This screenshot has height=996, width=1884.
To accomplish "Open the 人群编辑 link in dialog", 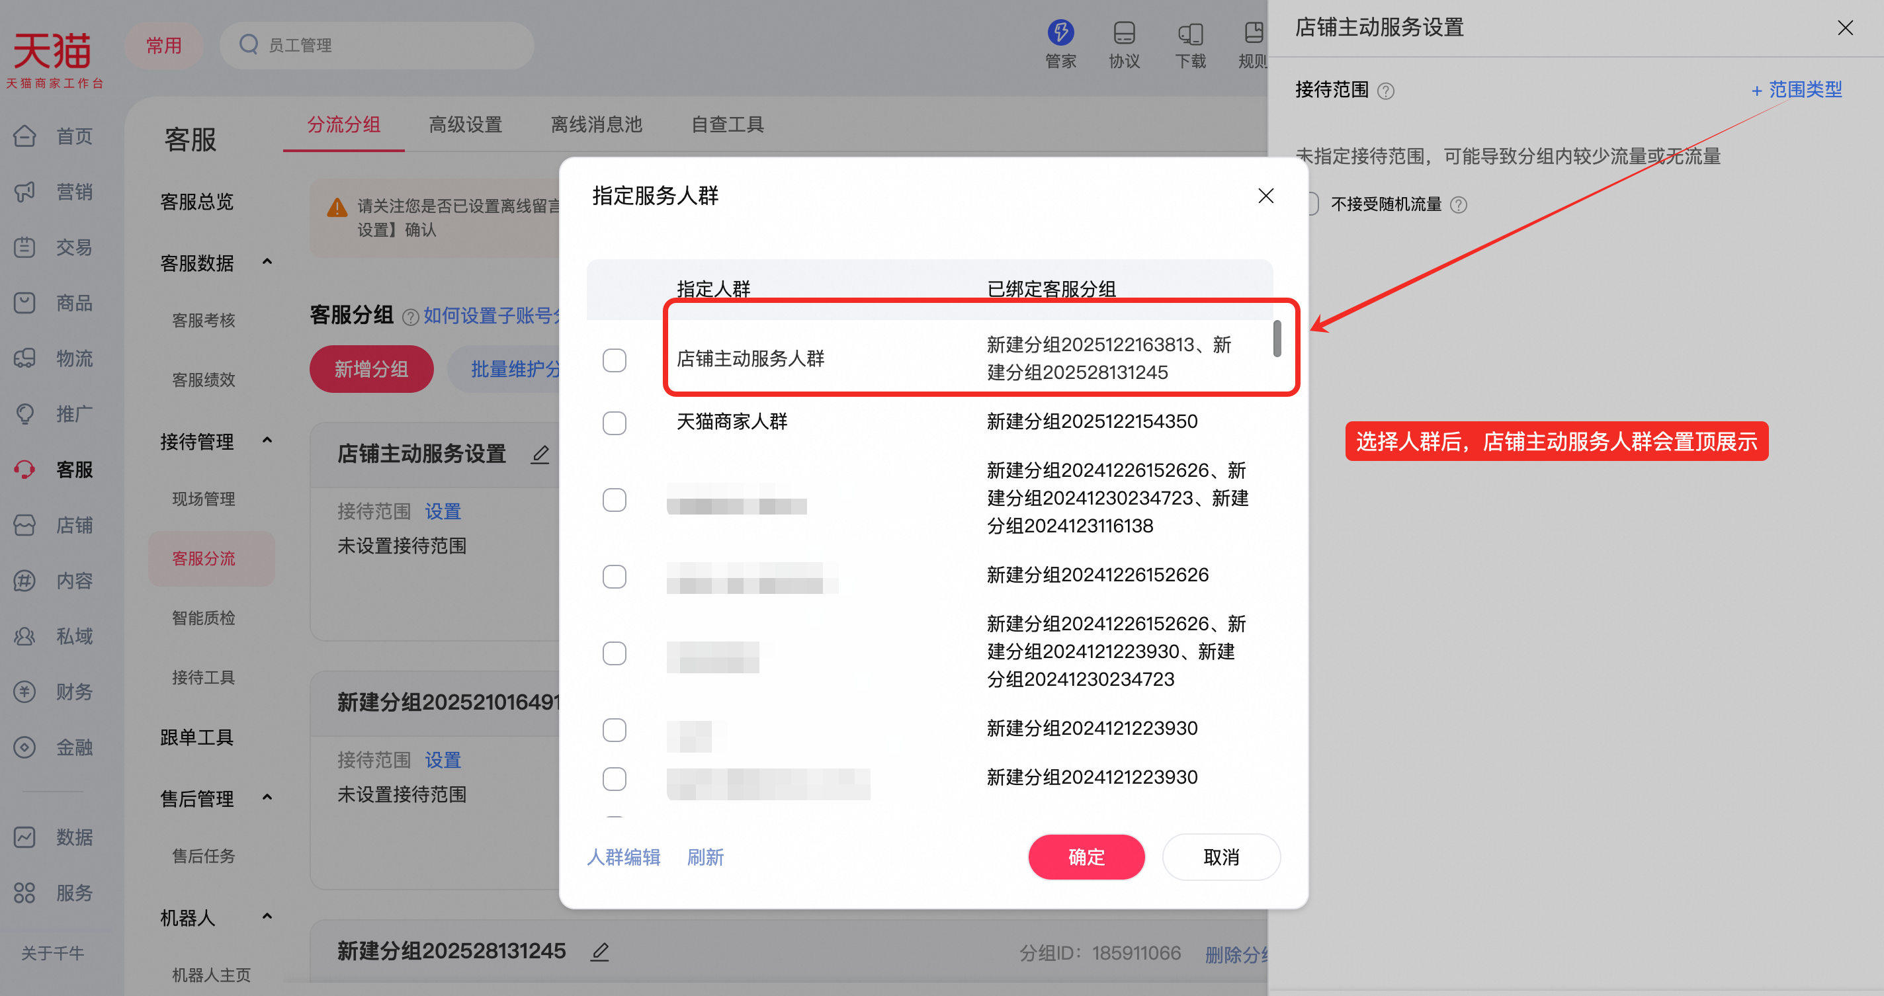I will pos(624,856).
